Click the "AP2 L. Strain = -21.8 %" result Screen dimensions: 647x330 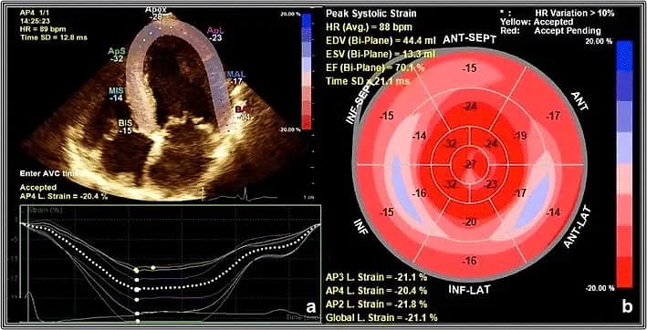376,304
